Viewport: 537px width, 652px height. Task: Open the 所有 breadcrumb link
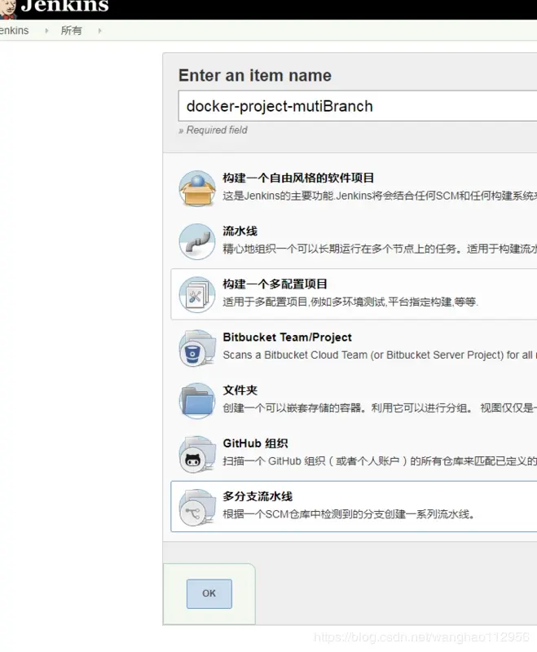[71, 30]
